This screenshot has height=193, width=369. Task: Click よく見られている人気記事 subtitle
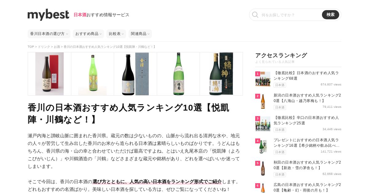275,62
